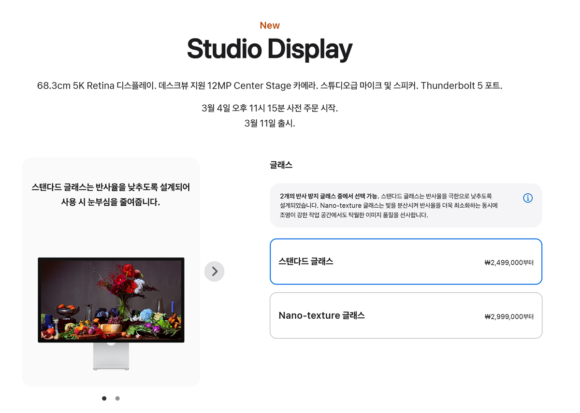580x413 pixels.
Task: Click the ₩2,999,000부터 price label
Action: 508,317
